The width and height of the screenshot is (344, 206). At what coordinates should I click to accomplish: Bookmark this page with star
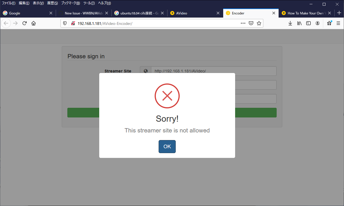(259, 23)
